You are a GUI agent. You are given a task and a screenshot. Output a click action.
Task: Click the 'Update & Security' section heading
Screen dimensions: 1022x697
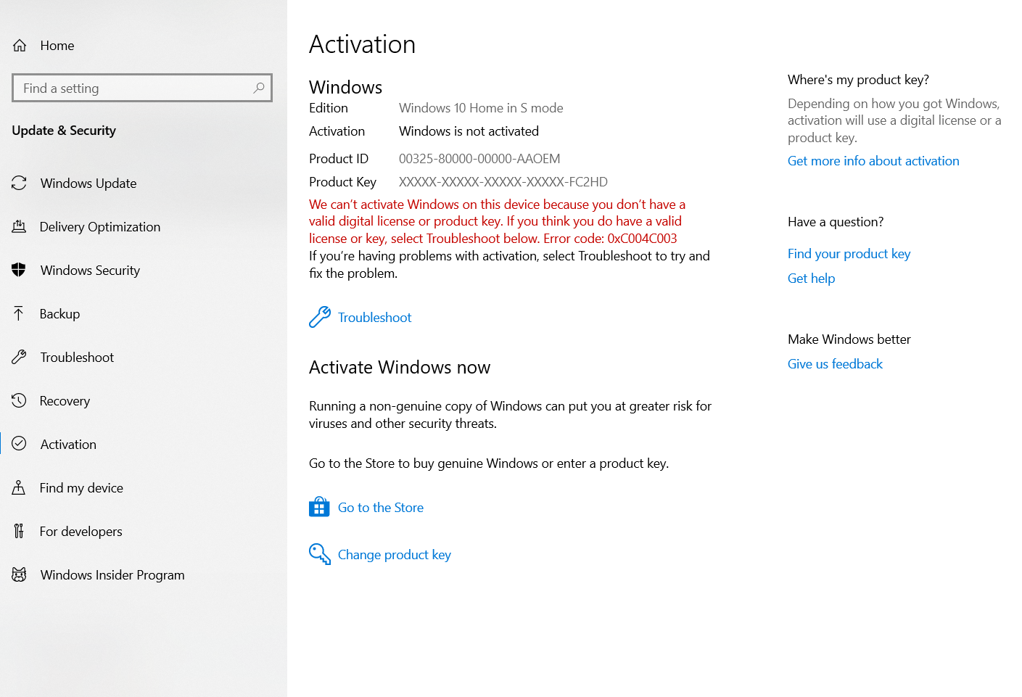64,131
